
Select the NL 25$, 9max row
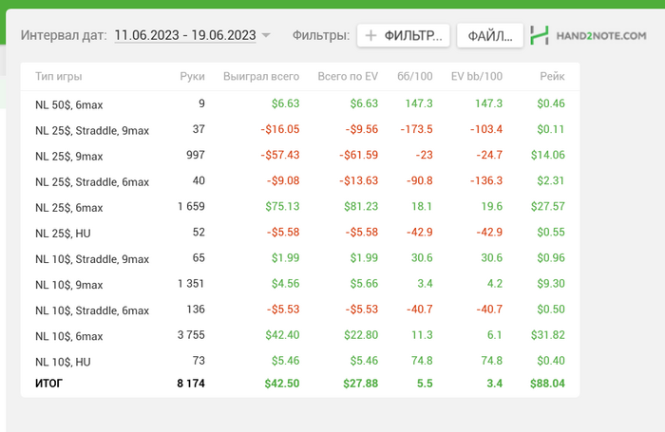[x=68, y=156]
